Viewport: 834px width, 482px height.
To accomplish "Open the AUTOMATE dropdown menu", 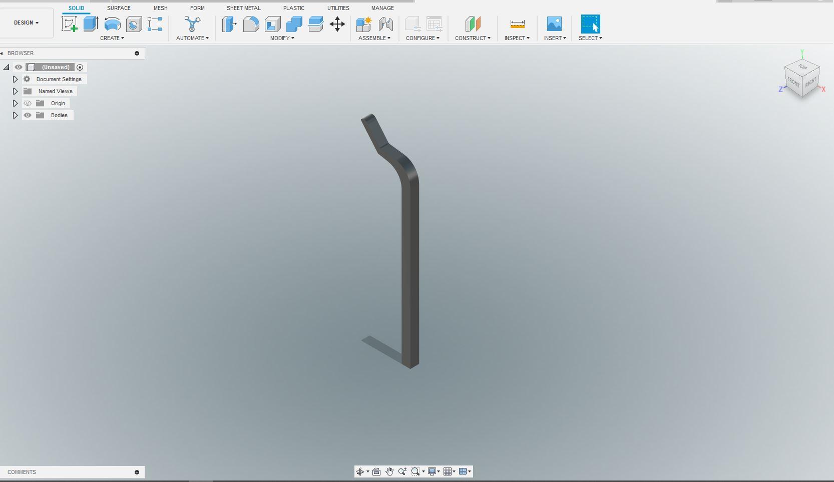I will [x=192, y=38].
